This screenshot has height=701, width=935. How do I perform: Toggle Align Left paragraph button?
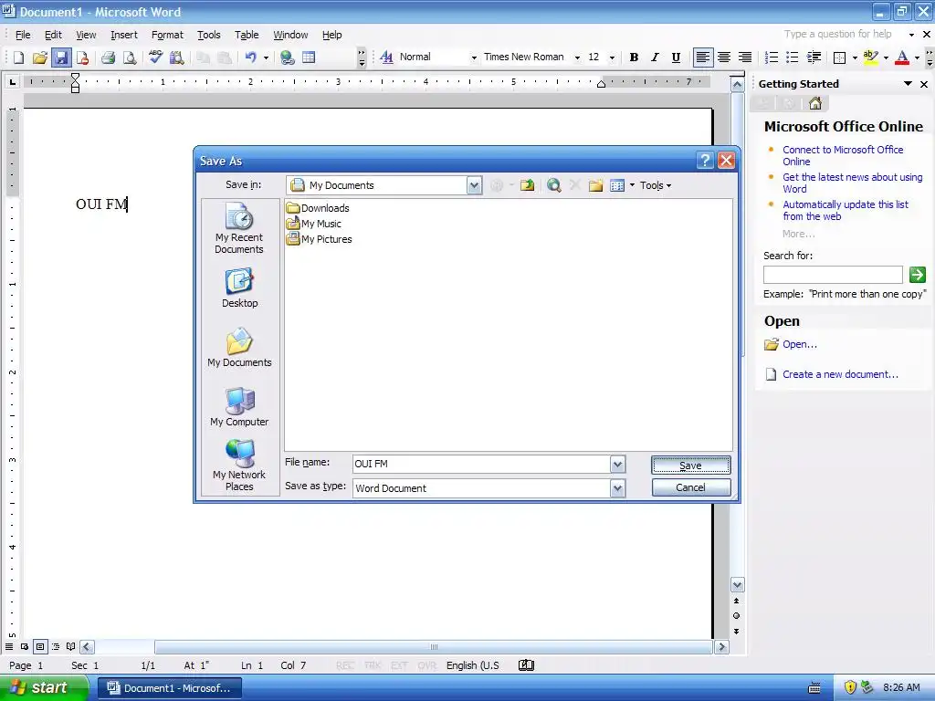click(702, 58)
